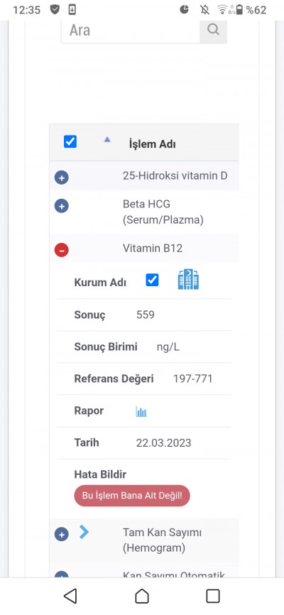
Task: Sort by the triangle arrow beside İşlem Adı
Action: tap(107, 139)
